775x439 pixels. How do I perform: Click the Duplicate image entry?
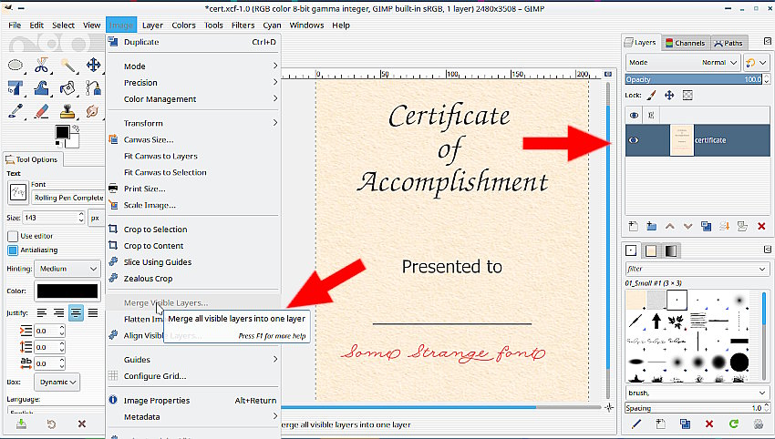coord(193,42)
